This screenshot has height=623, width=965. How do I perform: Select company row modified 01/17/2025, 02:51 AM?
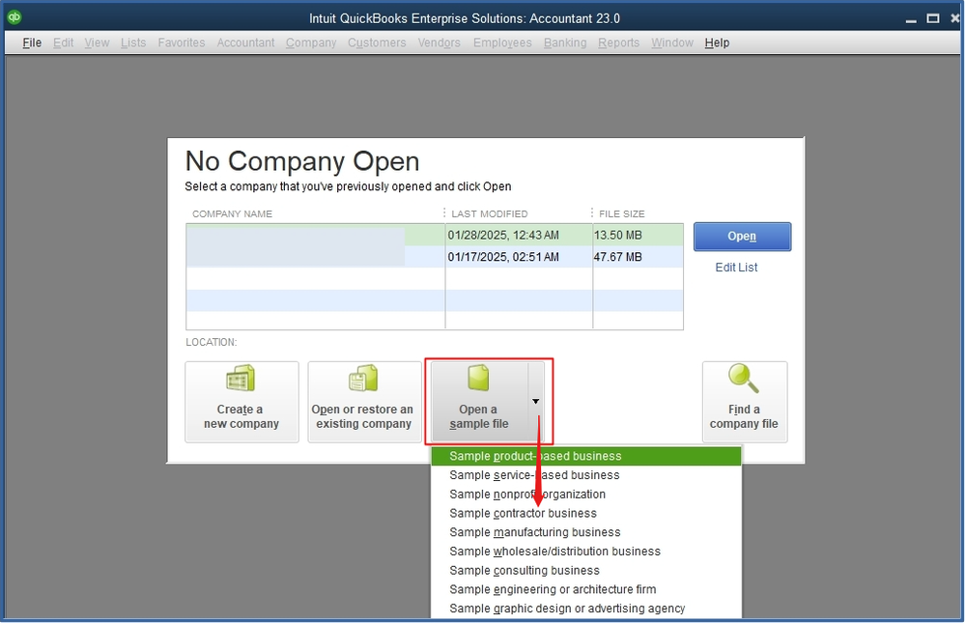[435, 257]
